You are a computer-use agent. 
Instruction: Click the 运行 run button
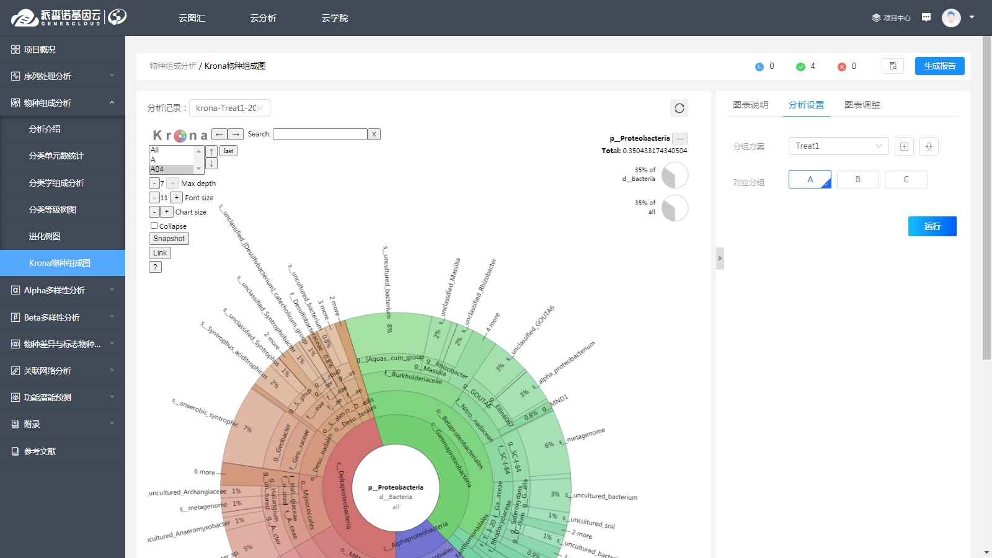(x=932, y=226)
